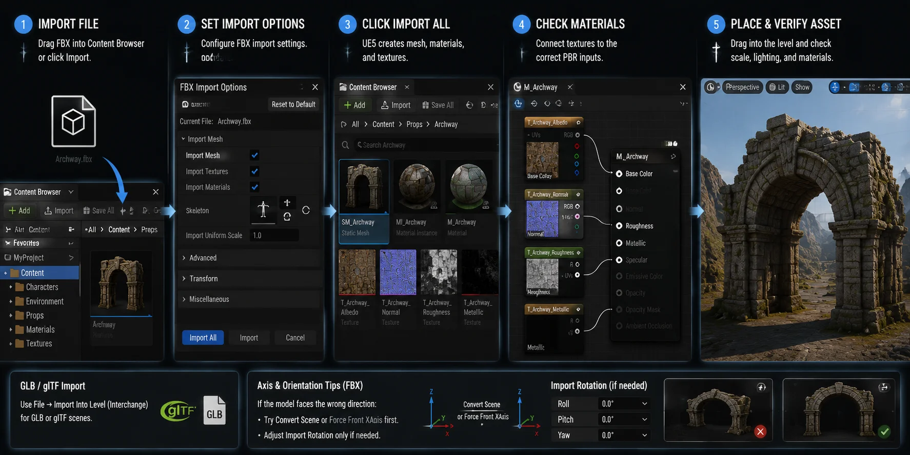Click the reset arrow next to Skeleton
This screenshot has width=910, height=455.
(306, 210)
